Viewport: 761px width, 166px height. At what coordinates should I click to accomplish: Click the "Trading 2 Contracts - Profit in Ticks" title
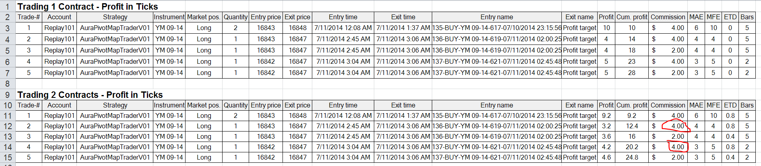tap(90, 95)
